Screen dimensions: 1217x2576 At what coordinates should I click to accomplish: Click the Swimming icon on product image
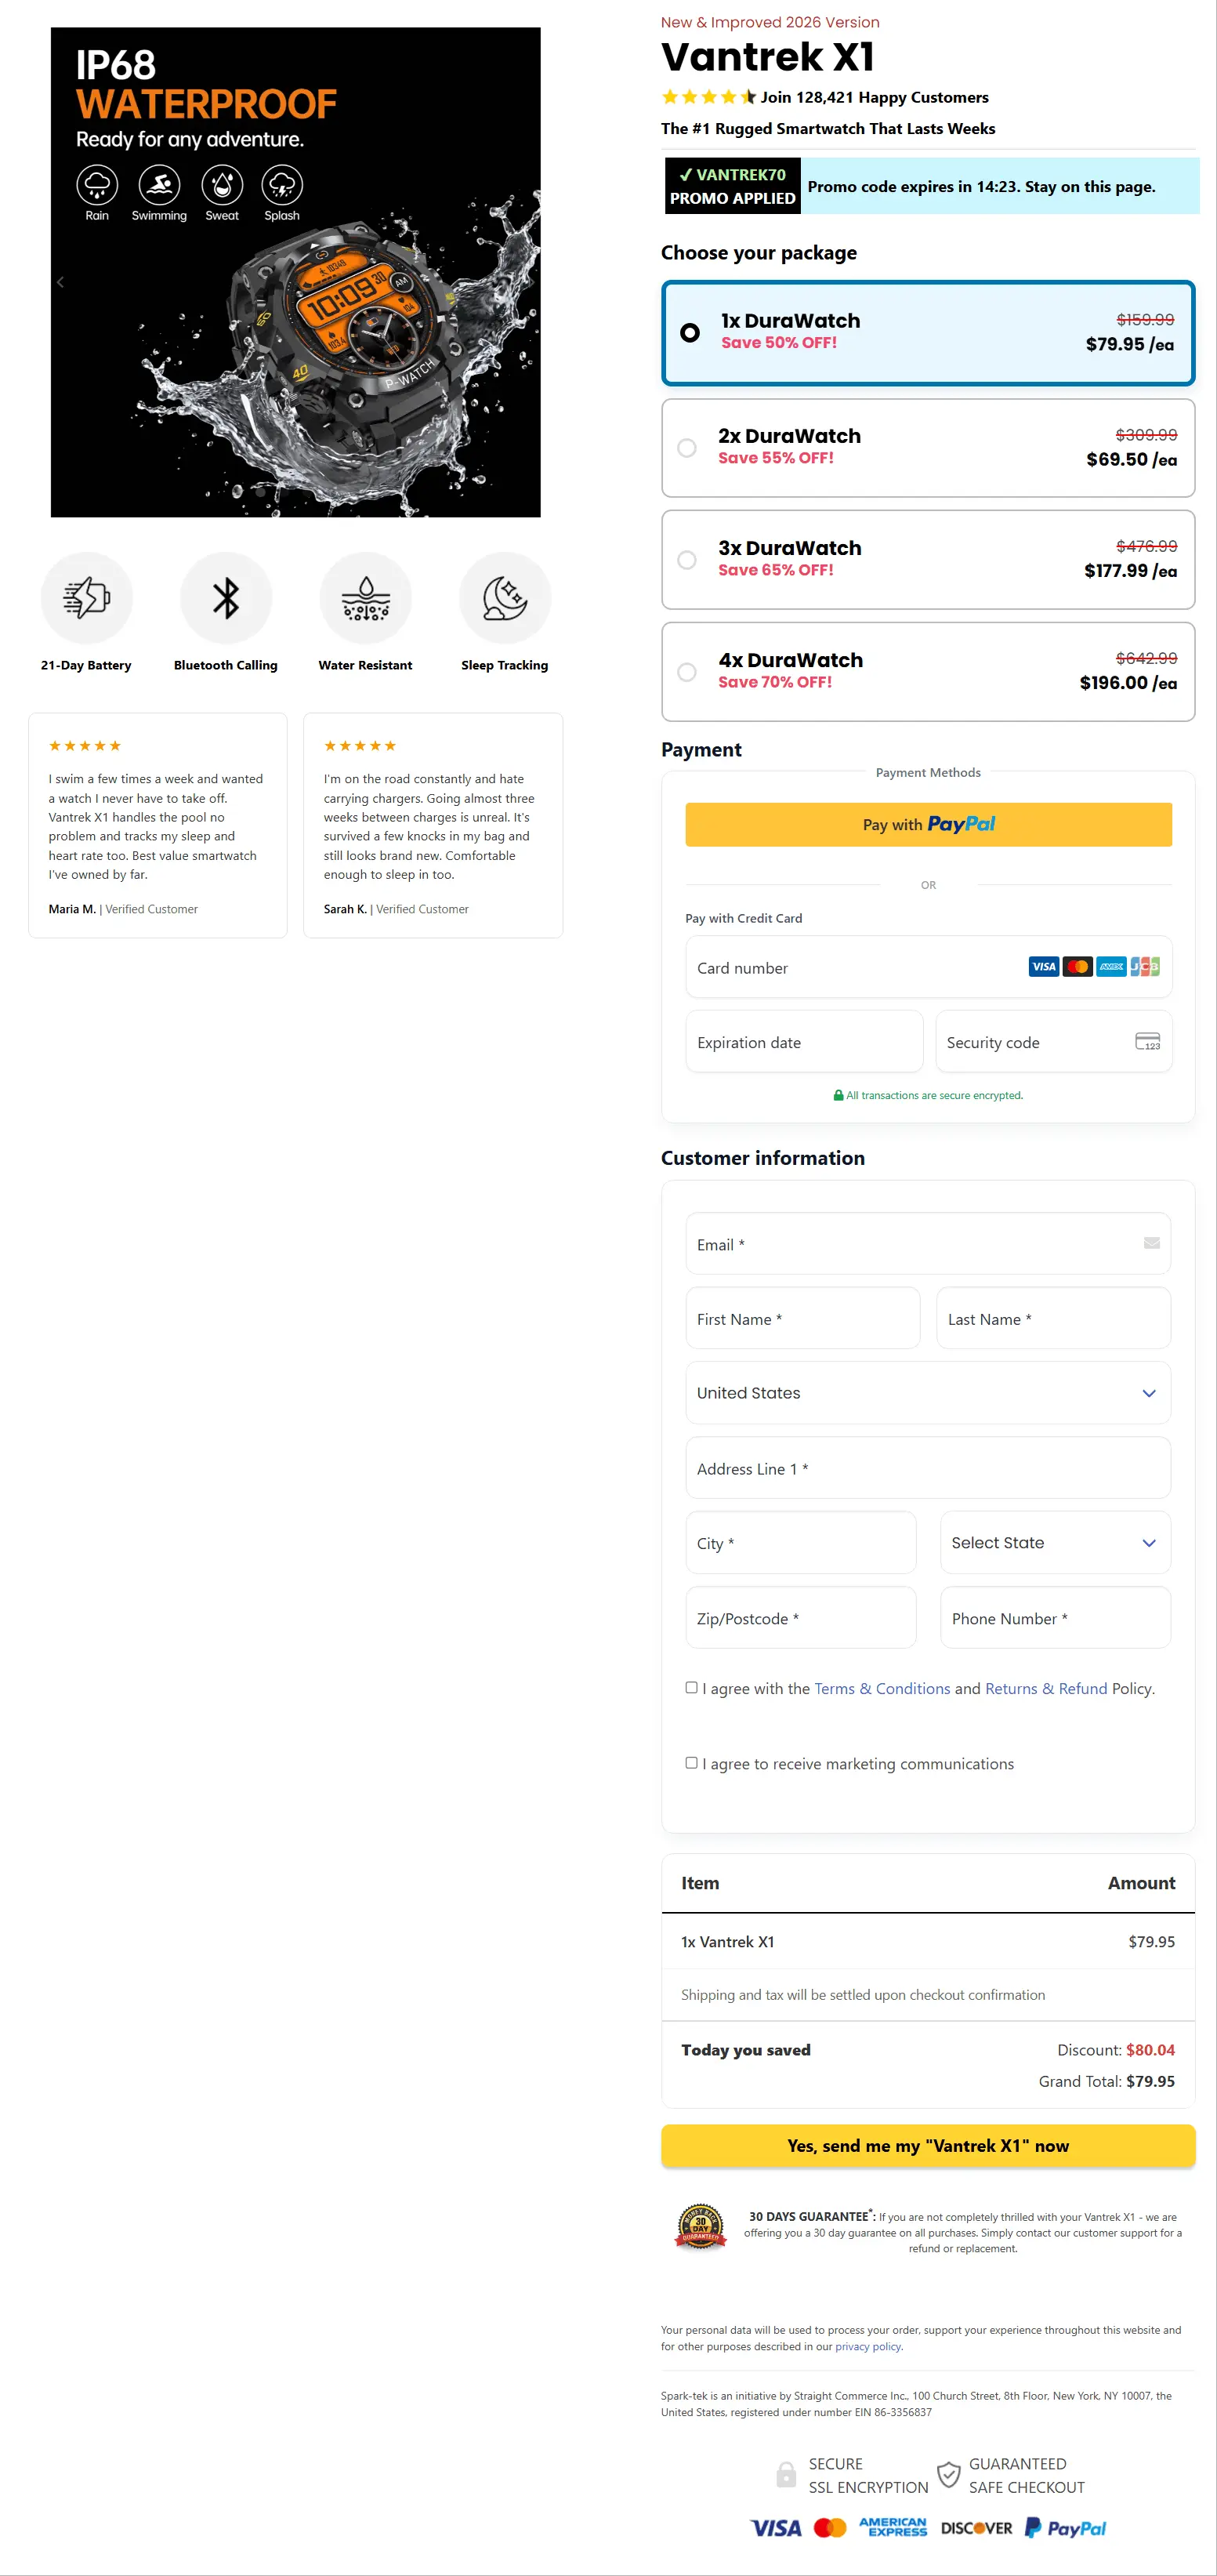point(159,185)
